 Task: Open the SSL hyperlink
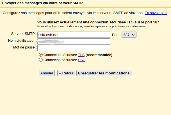tap(81, 60)
